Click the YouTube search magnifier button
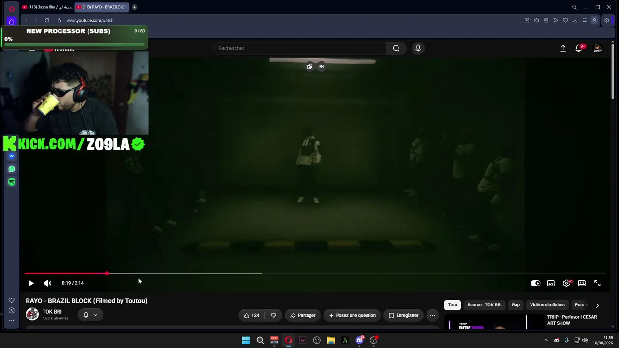Viewport: 619px width, 348px height. tap(396, 48)
